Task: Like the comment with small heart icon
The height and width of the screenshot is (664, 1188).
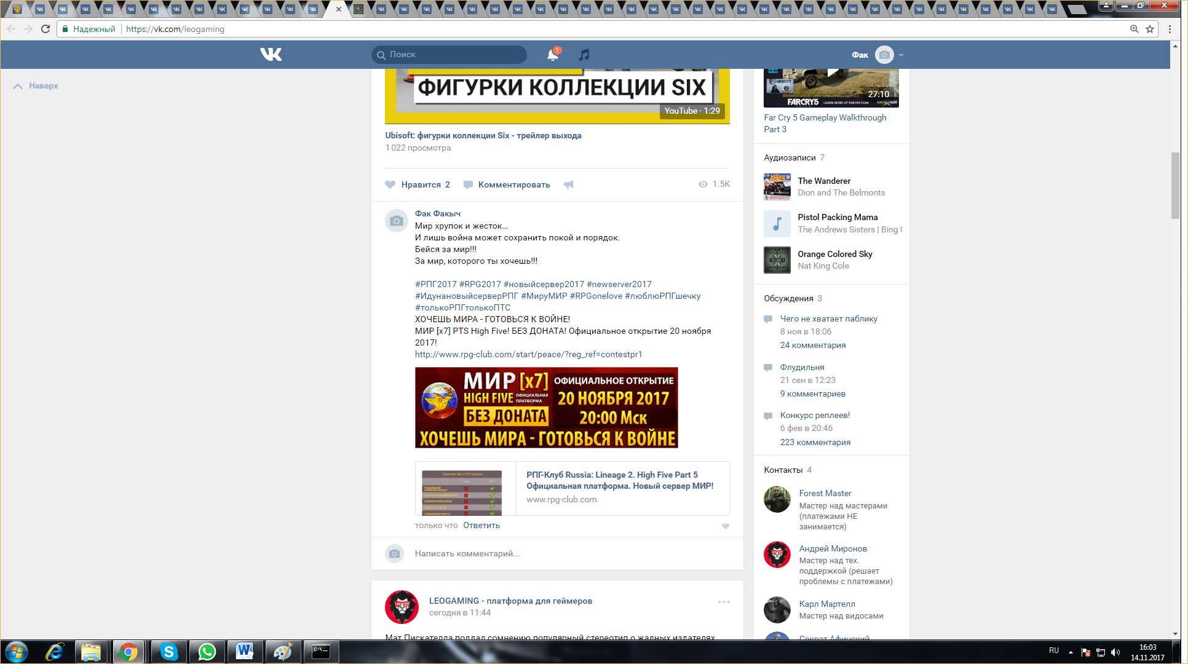Action: point(726,526)
